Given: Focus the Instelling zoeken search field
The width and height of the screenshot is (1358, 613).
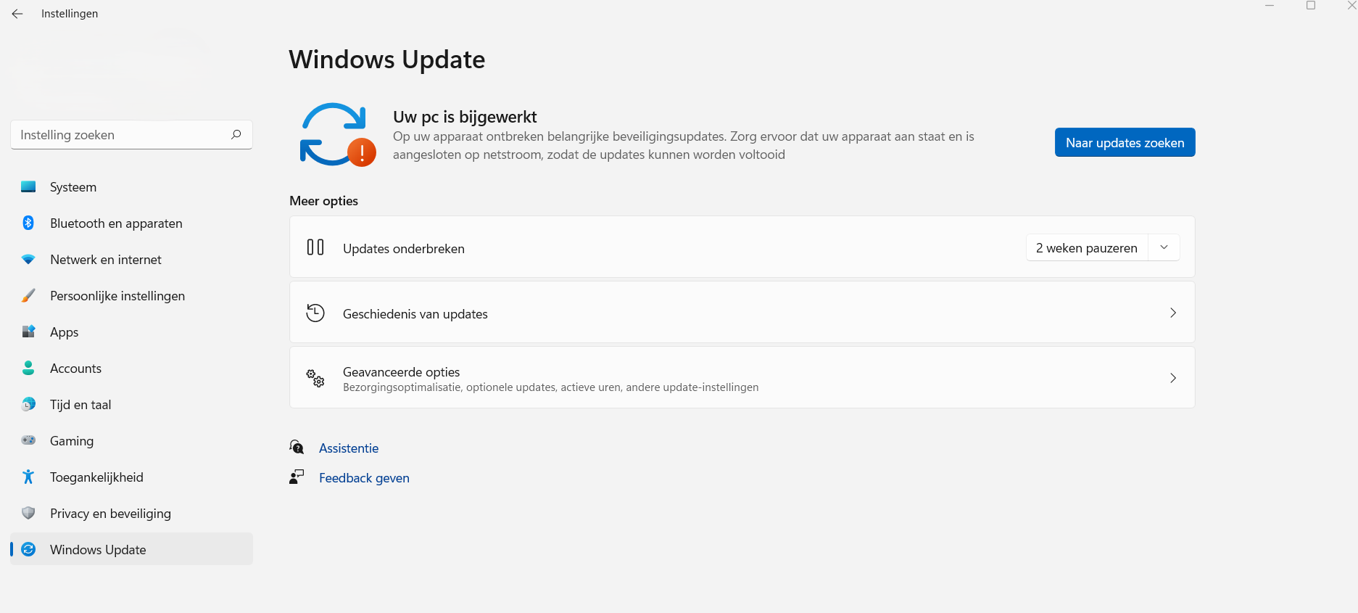Looking at the screenshot, I should pos(120,135).
